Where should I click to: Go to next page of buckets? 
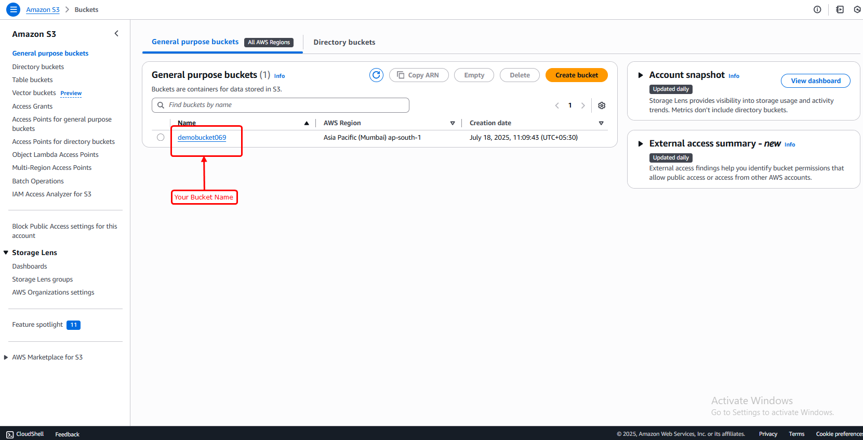coord(583,105)
